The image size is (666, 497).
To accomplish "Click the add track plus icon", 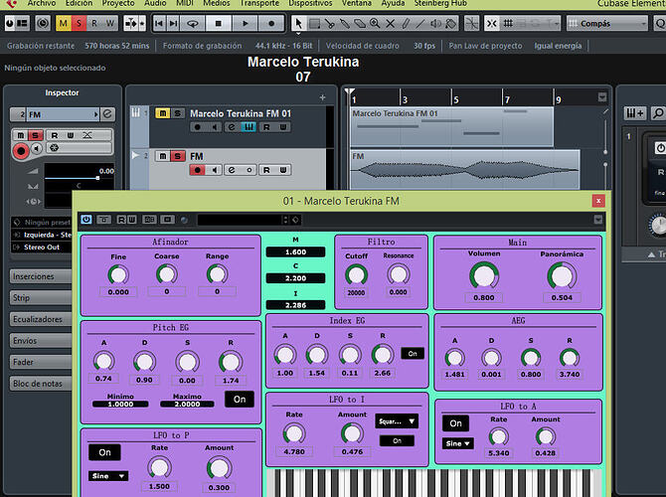I will (322, 97).
